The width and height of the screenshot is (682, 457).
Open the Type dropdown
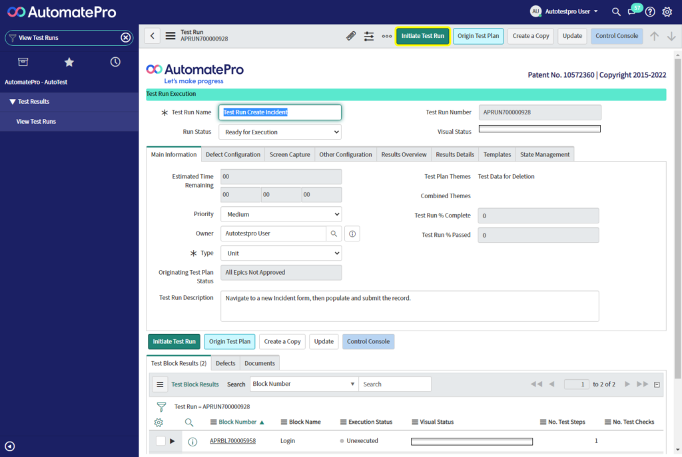coord(280,253)
